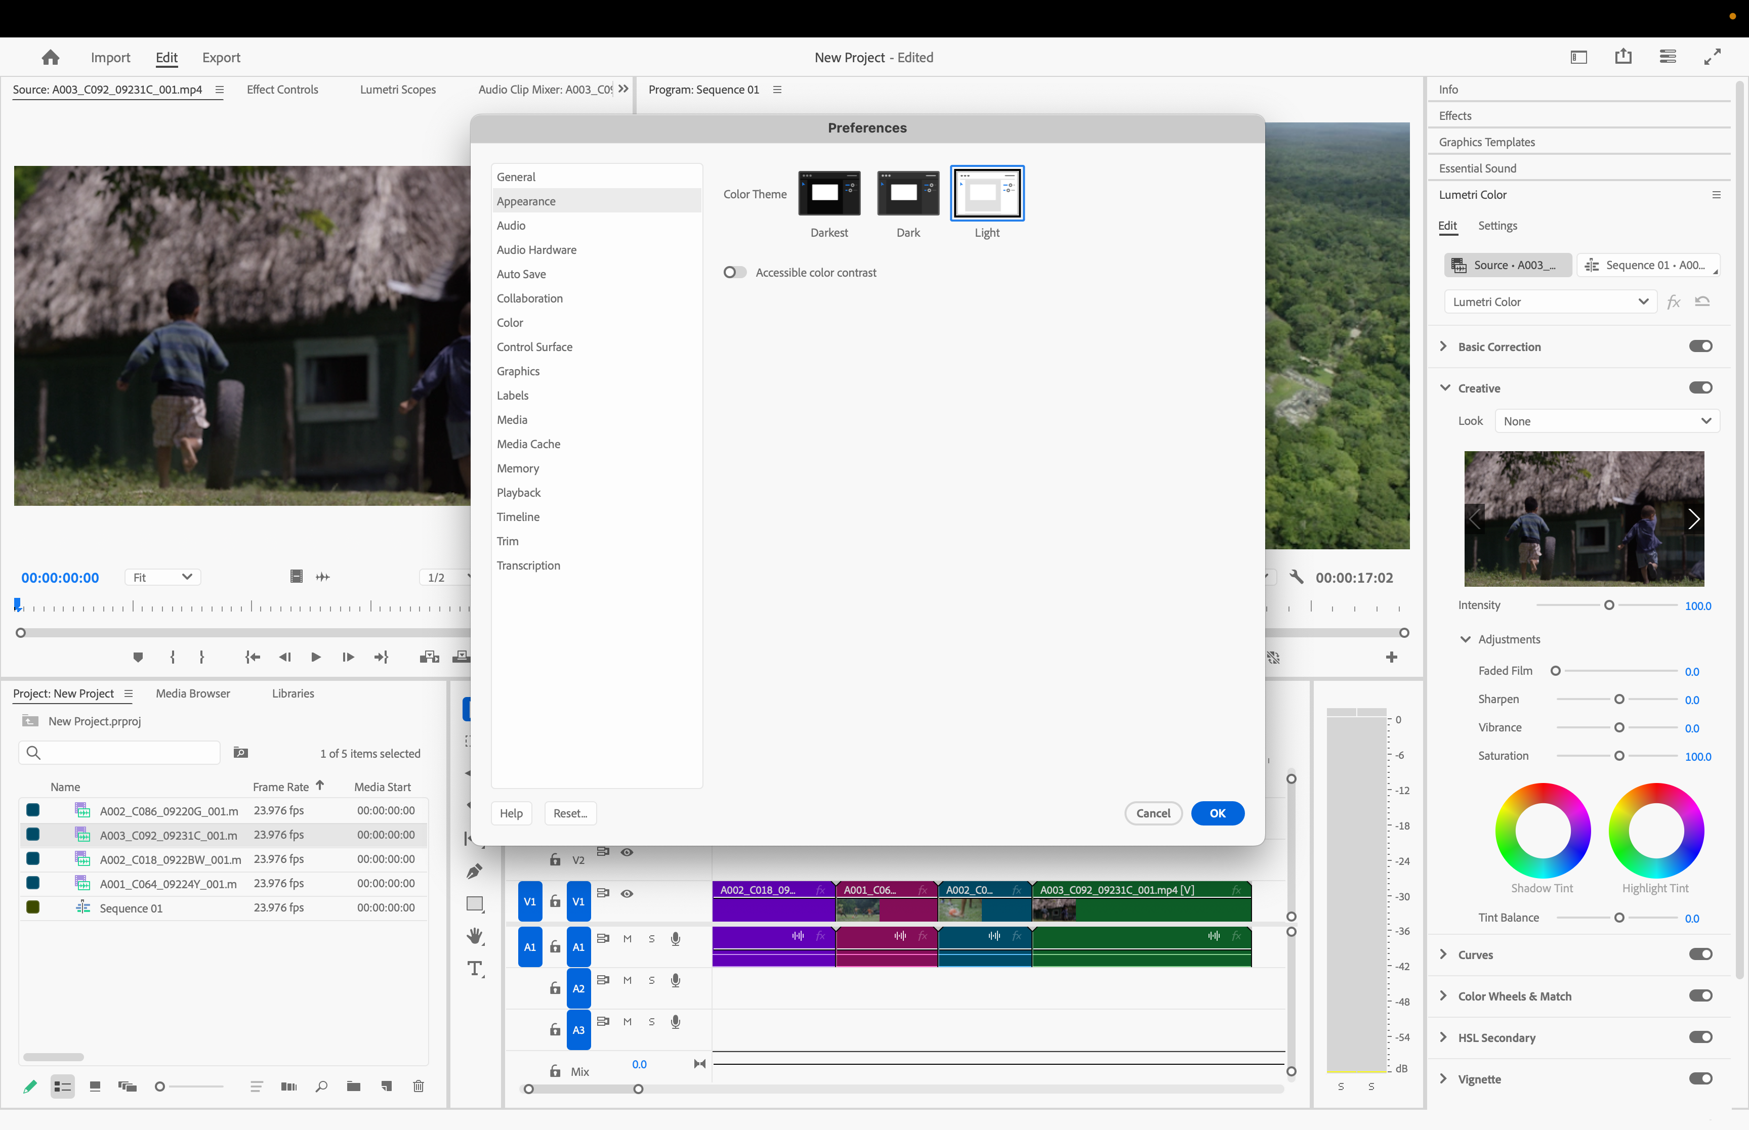
Task: Play the Source monitor clip
Action: click(316, 657)
